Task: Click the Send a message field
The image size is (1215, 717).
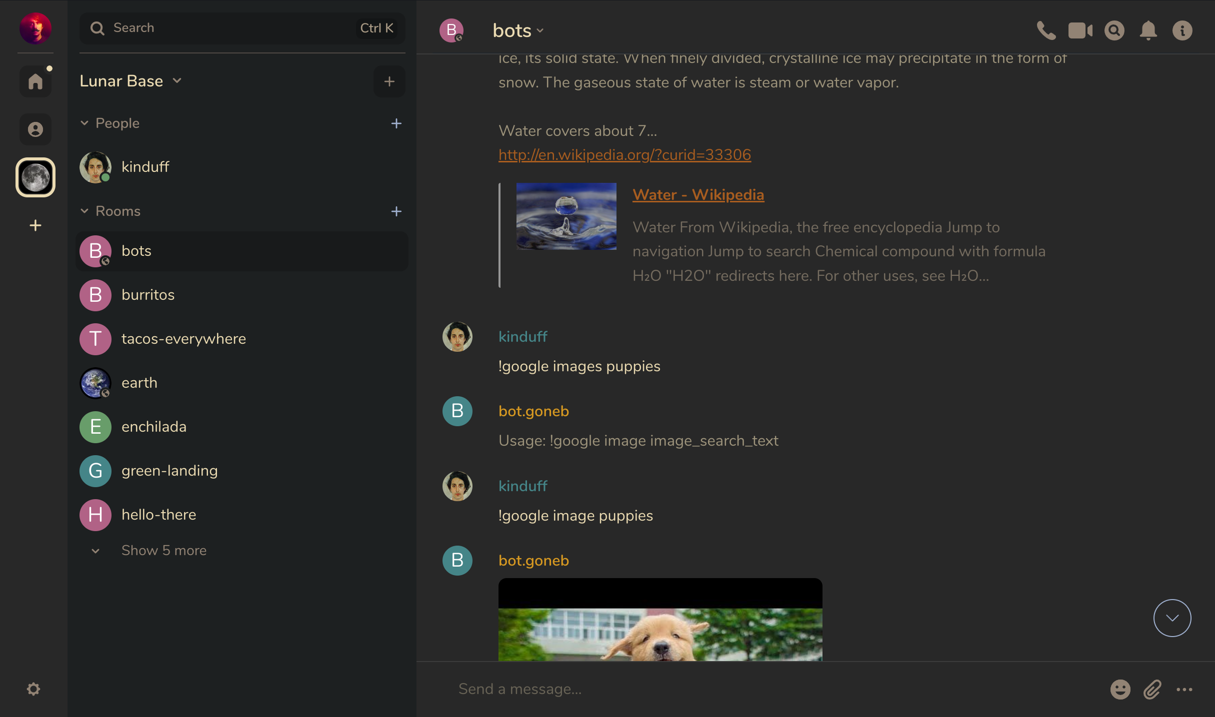Action: [750, 689]
